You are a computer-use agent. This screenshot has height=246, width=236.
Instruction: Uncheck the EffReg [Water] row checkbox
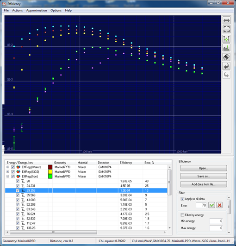point(13,167)
